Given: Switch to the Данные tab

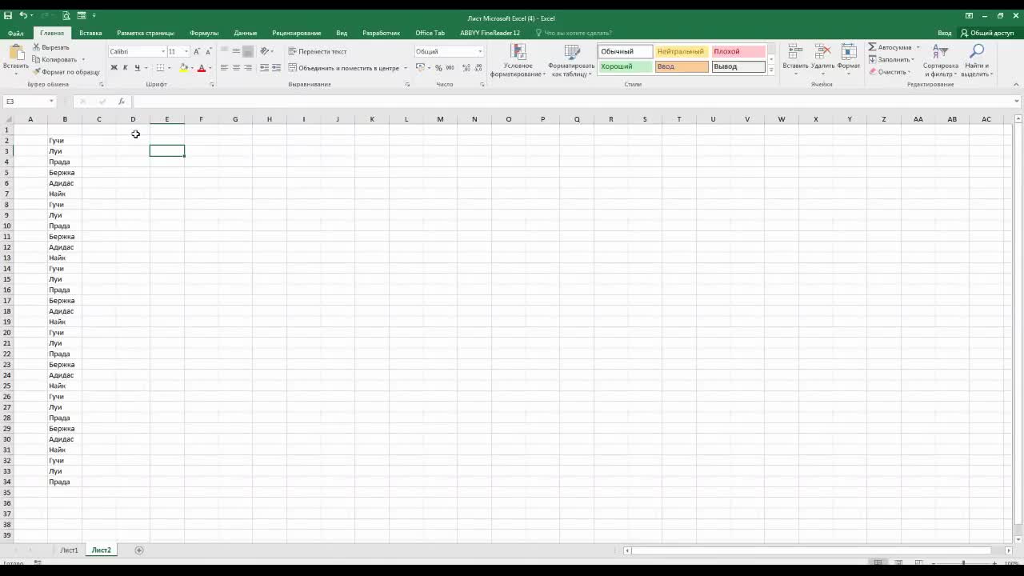Looking at the screenshot, I should (246, 33).
